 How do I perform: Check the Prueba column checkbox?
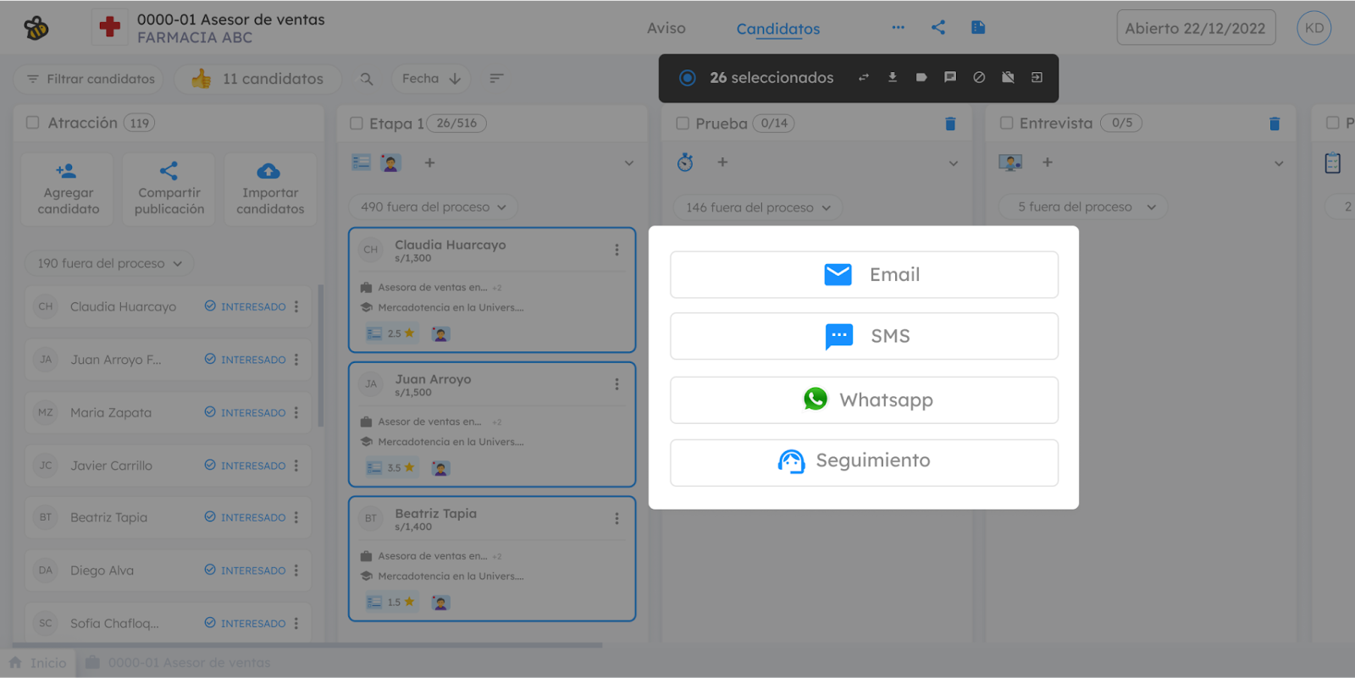point(683,124)
